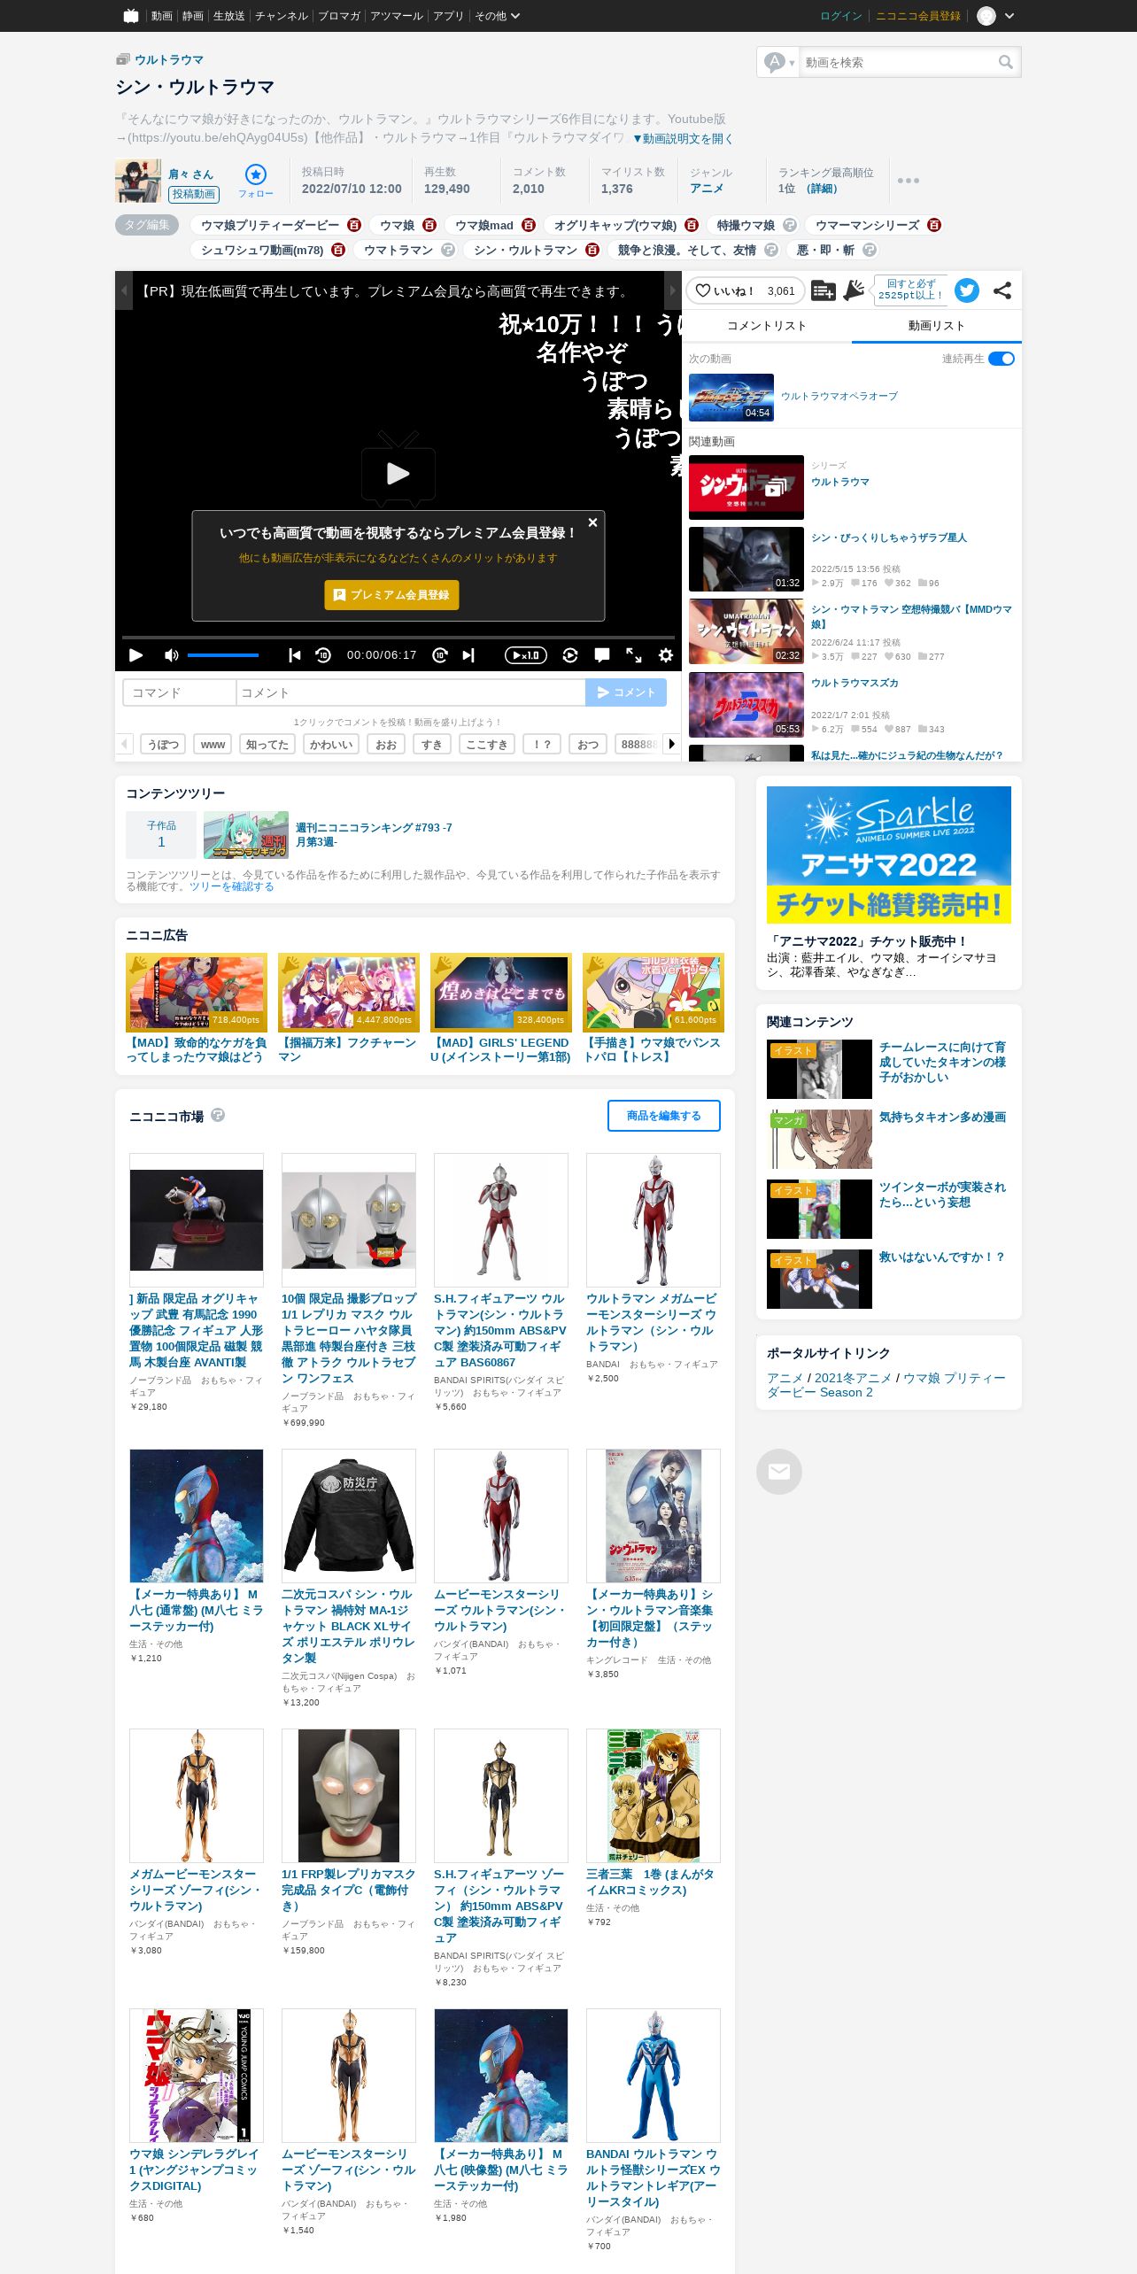Skip forward 10 seconds icon
The width and height of the screenshot is (1137, 2274).
tap(440, 655)
